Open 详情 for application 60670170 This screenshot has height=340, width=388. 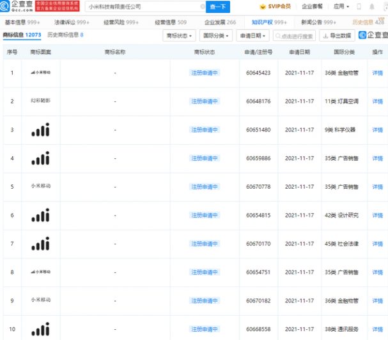377,244
